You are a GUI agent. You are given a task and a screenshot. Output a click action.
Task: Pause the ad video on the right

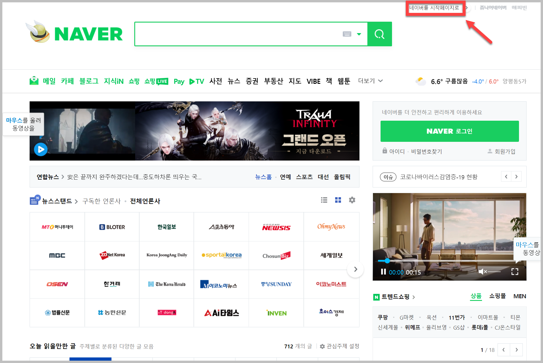pyautogui.click(x=383, y=272)
